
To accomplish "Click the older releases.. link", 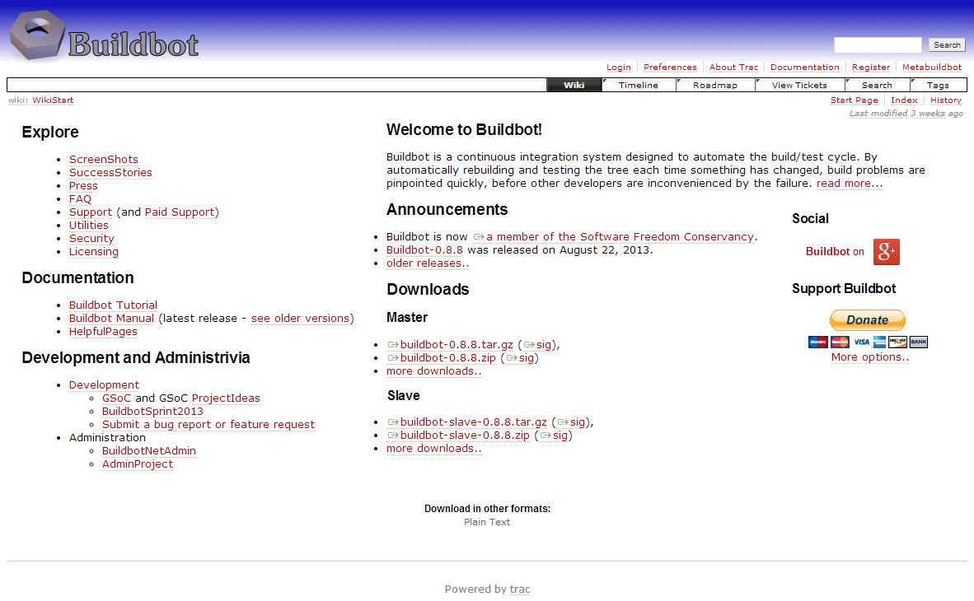I will click(428, 263).
